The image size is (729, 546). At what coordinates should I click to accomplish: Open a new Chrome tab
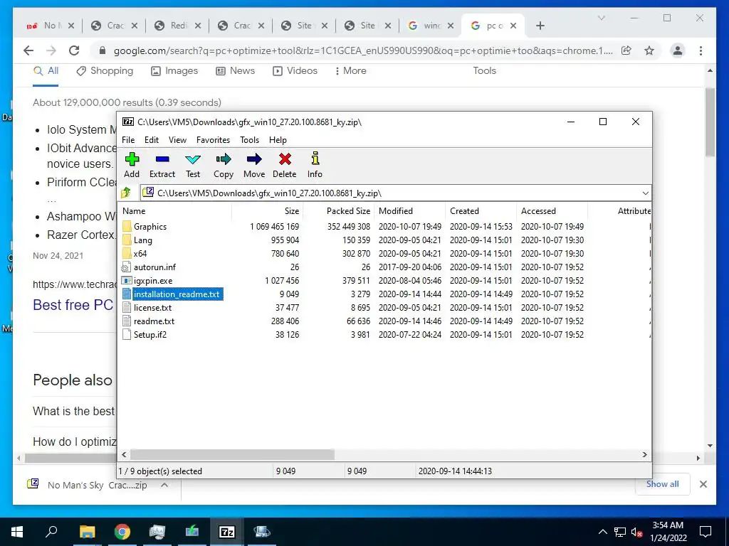pyautogui.click(x=540, y=26)
